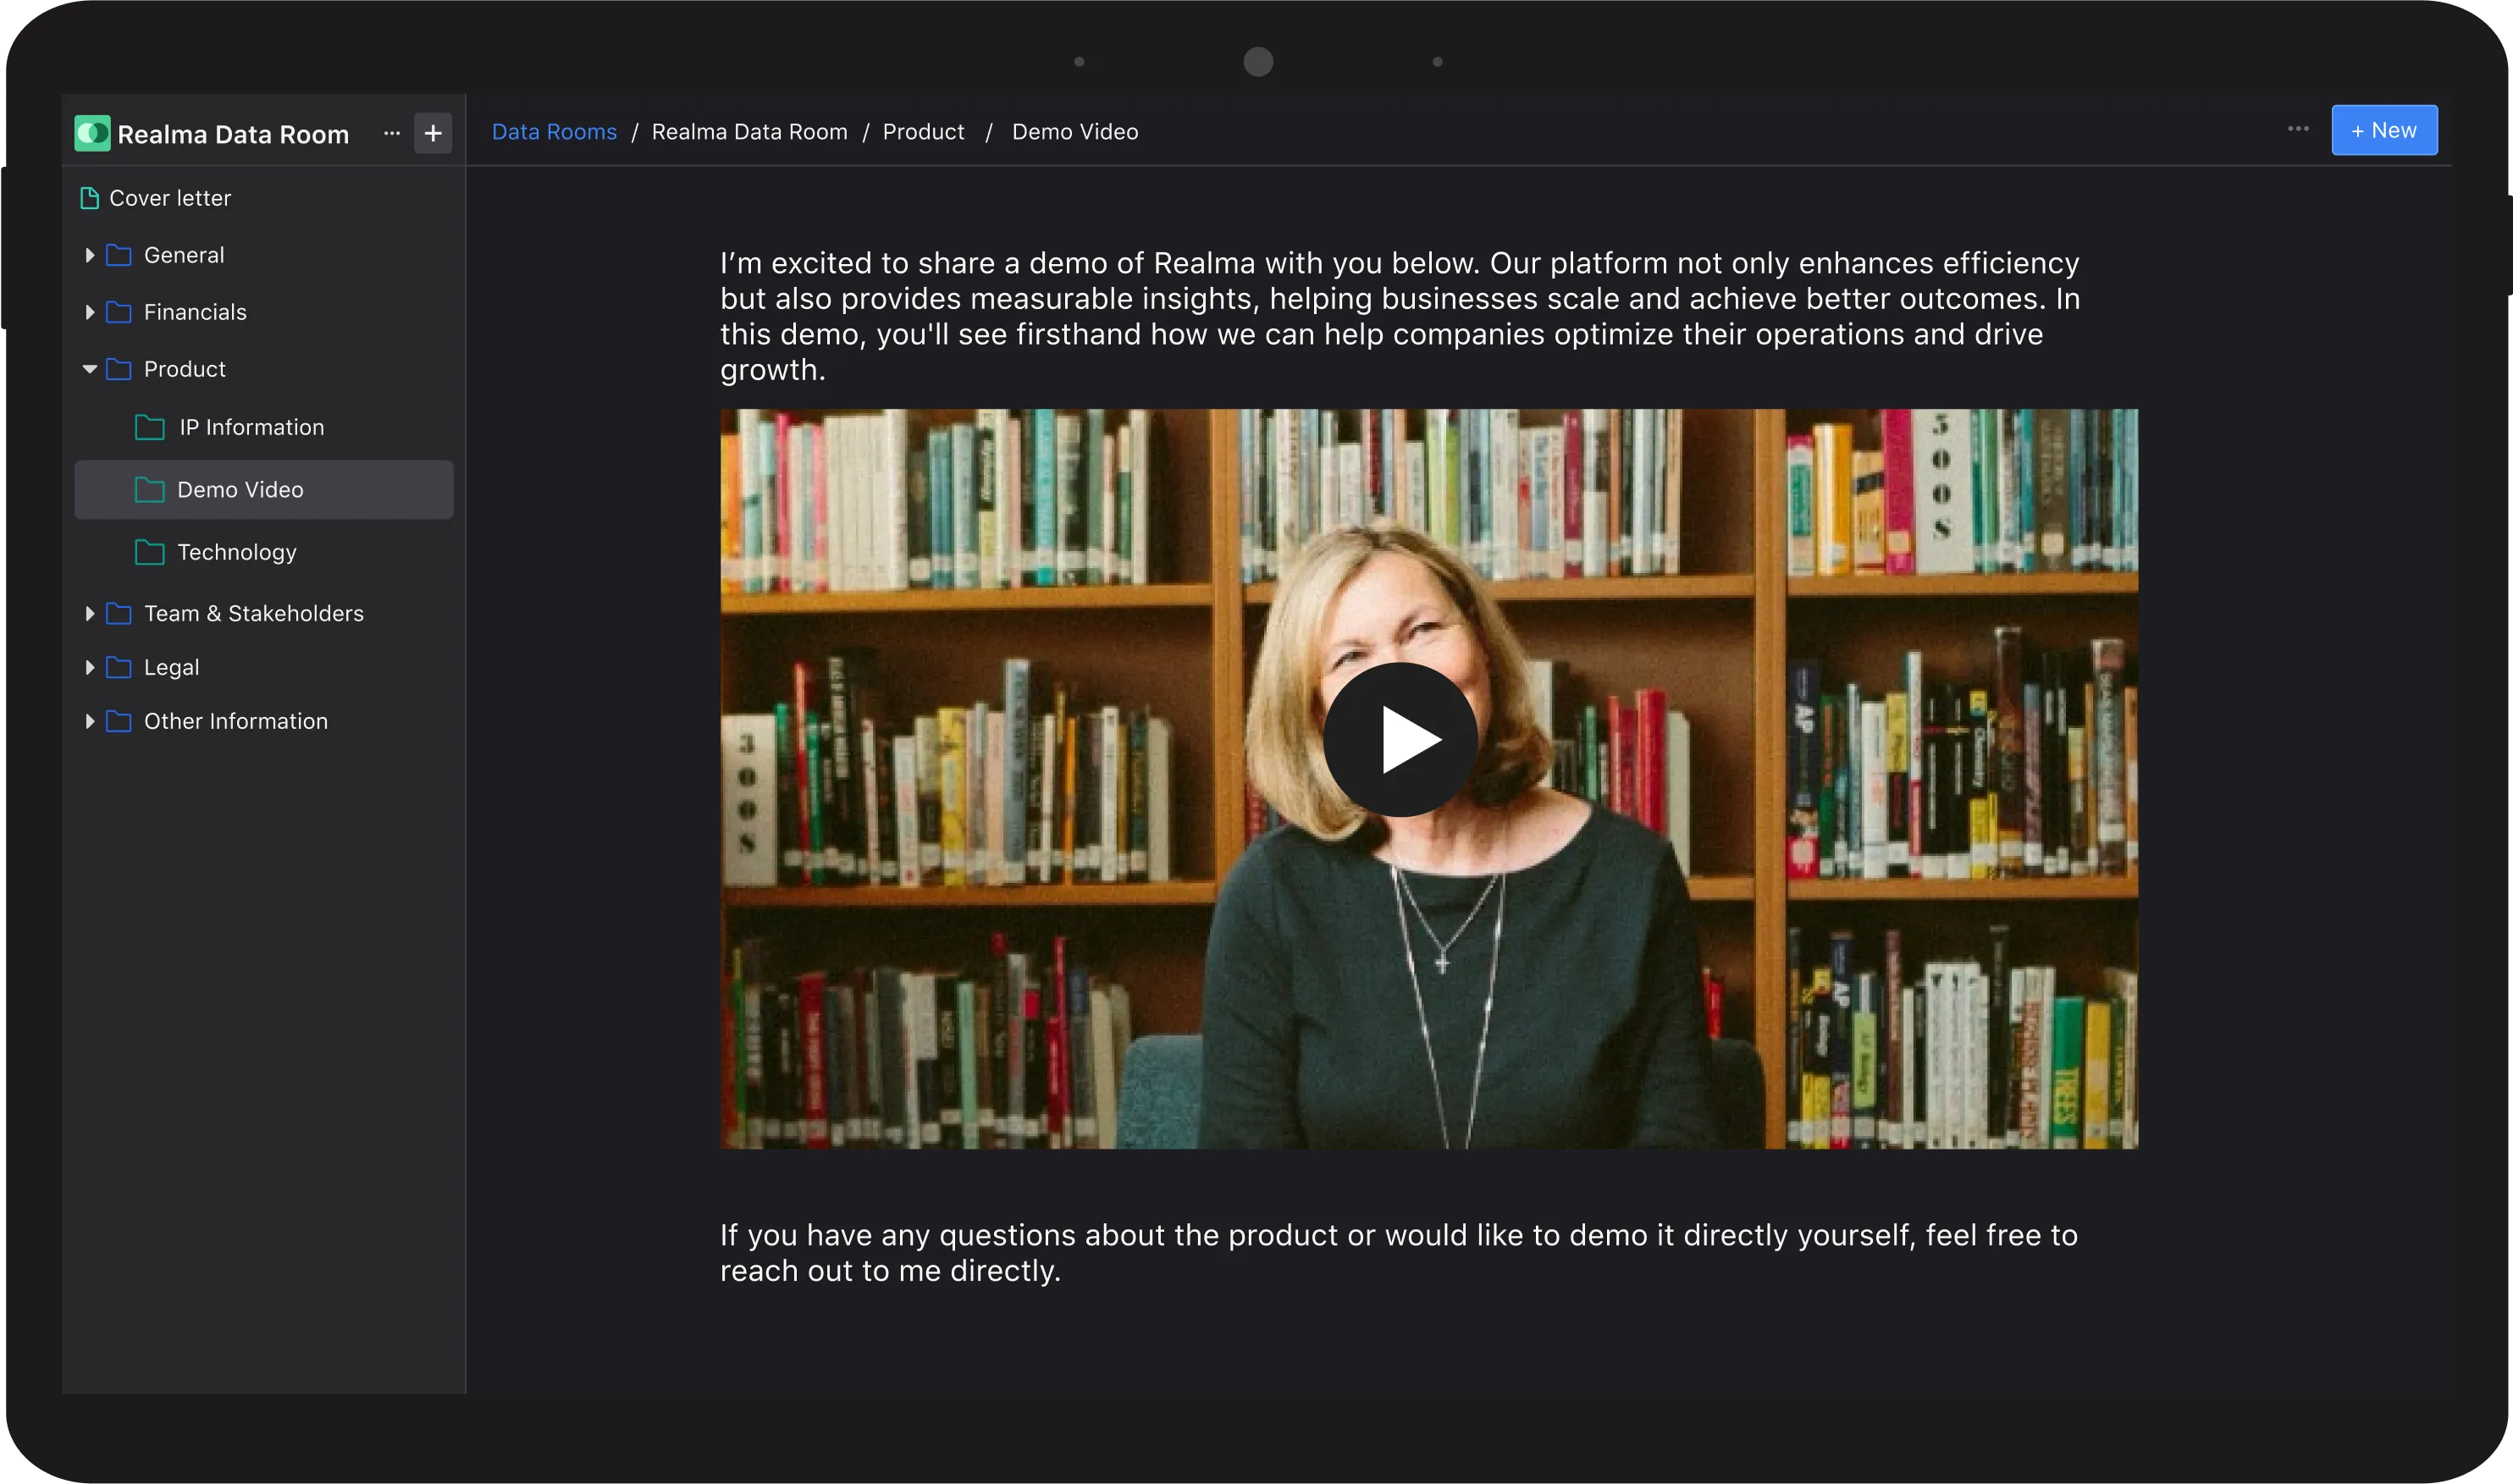This screenshot has width=2513, height=1484.
Task: Click the Realma green logo icon
Action: [92, 133]
